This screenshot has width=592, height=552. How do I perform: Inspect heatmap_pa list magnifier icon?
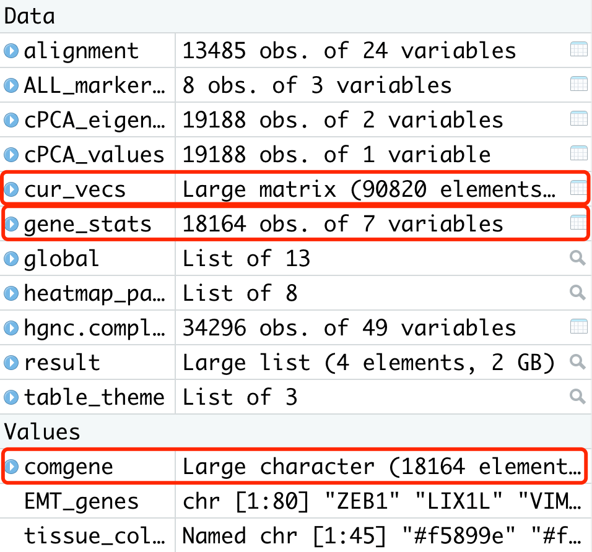pos(578,293)
